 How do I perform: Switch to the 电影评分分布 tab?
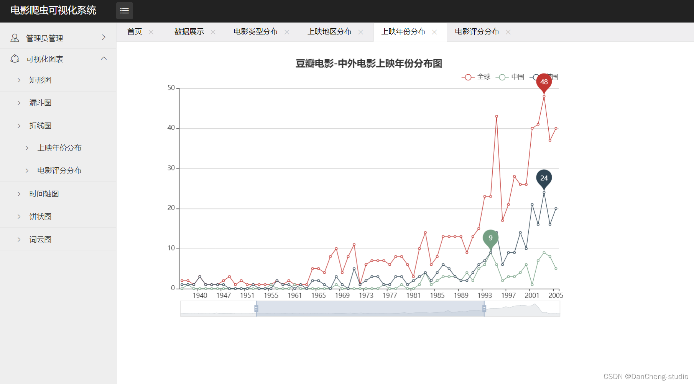[477, 32]
